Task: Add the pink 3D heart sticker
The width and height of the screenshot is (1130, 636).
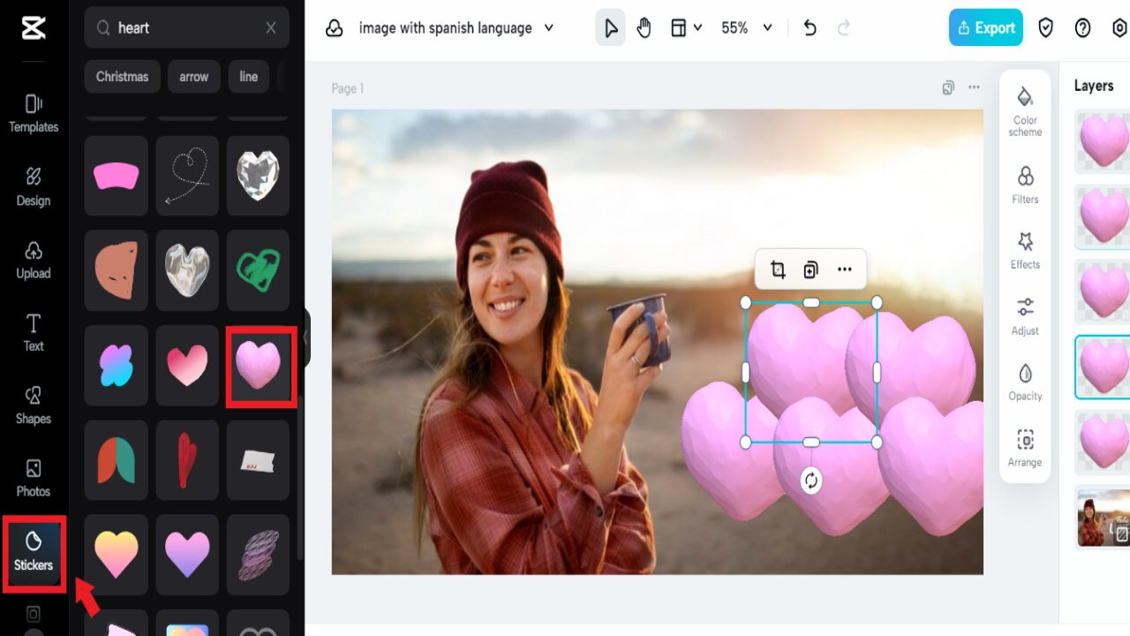Action: pyautogui.click(x=258, y=365)
